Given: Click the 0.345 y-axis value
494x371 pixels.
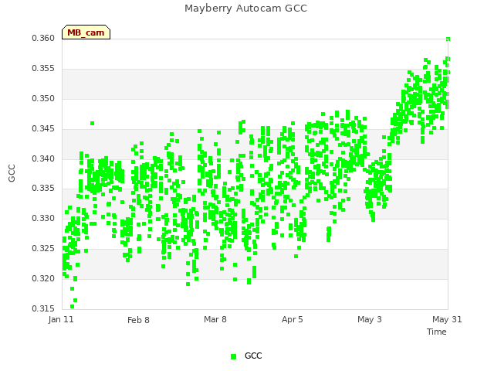Looking at the screenshot, I should 43,128.
